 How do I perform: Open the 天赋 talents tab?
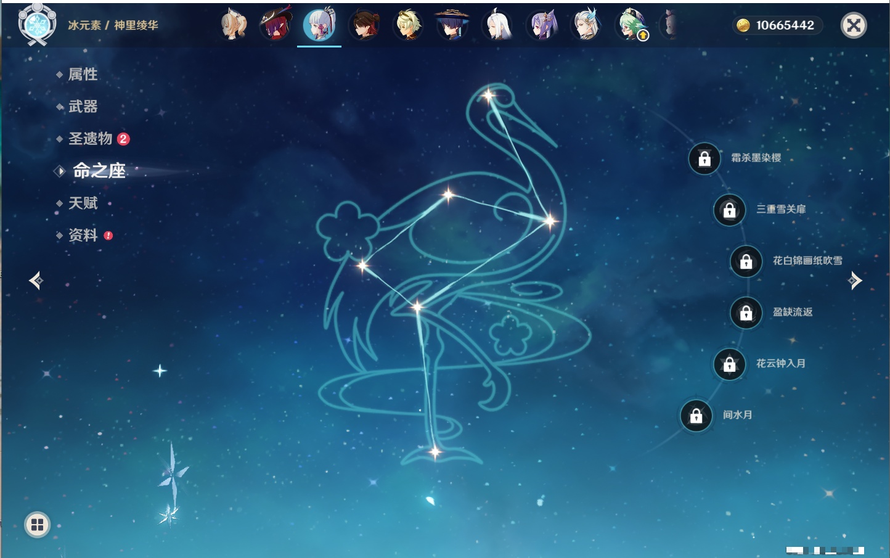[x=83, y=203]
